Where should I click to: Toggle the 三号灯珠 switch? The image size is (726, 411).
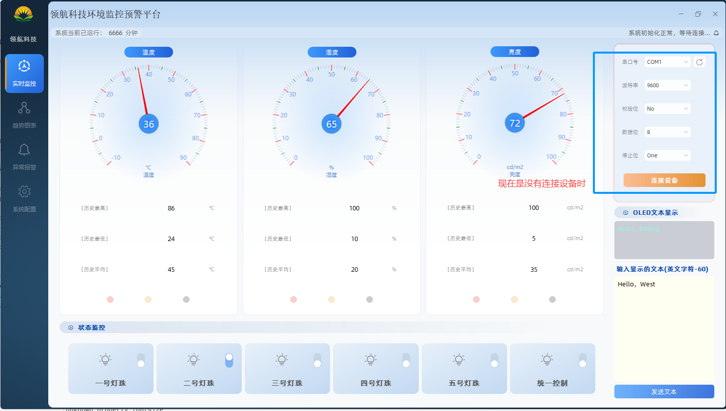[x=317, y=360]
